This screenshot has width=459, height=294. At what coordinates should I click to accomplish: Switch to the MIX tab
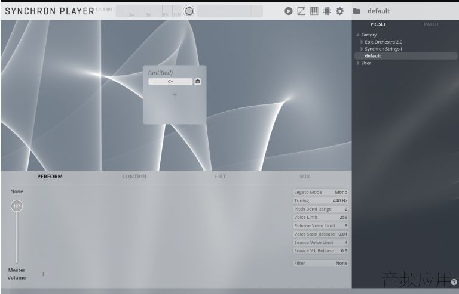tap(305, 177)
